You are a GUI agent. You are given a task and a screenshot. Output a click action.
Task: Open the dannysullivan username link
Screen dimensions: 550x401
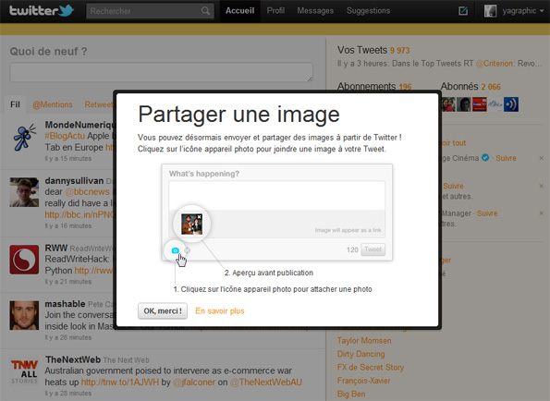click(x=74, y=181)
